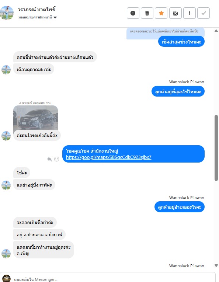Click the scroll up arrow of the chat
Screen dimensions: 219x282
216,31
